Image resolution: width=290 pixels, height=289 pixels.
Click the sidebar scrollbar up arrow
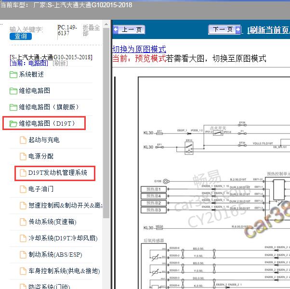click(106, 25)
